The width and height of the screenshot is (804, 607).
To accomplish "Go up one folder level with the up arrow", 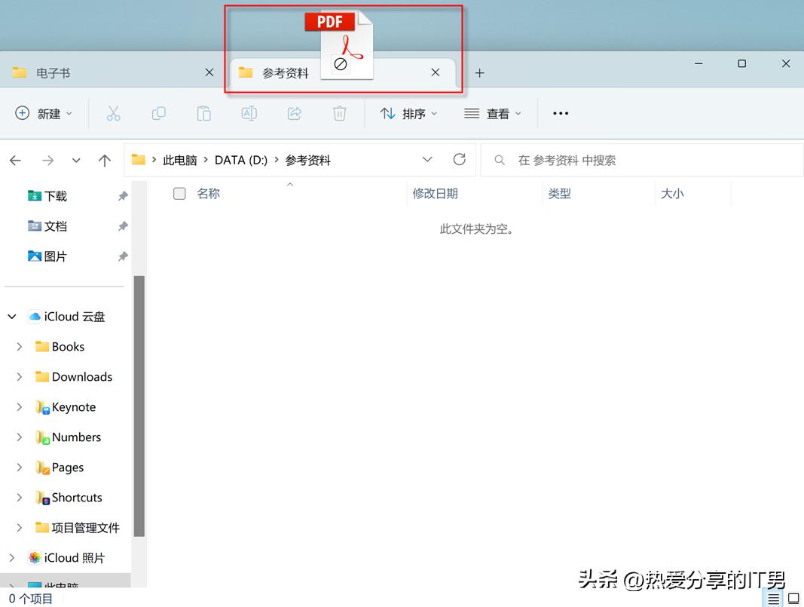I will click(105, 160).
